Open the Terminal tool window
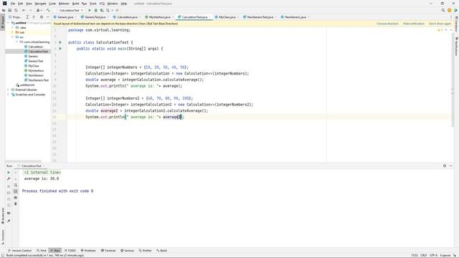Image resolution: width=459 pixels, height=258 pixels. (108, 250)
